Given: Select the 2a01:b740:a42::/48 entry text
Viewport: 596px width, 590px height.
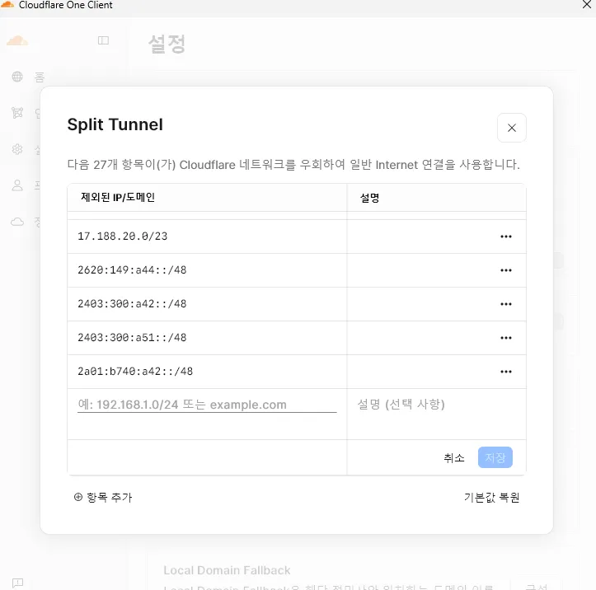Looking at the screenshot, I should (135, 372).
